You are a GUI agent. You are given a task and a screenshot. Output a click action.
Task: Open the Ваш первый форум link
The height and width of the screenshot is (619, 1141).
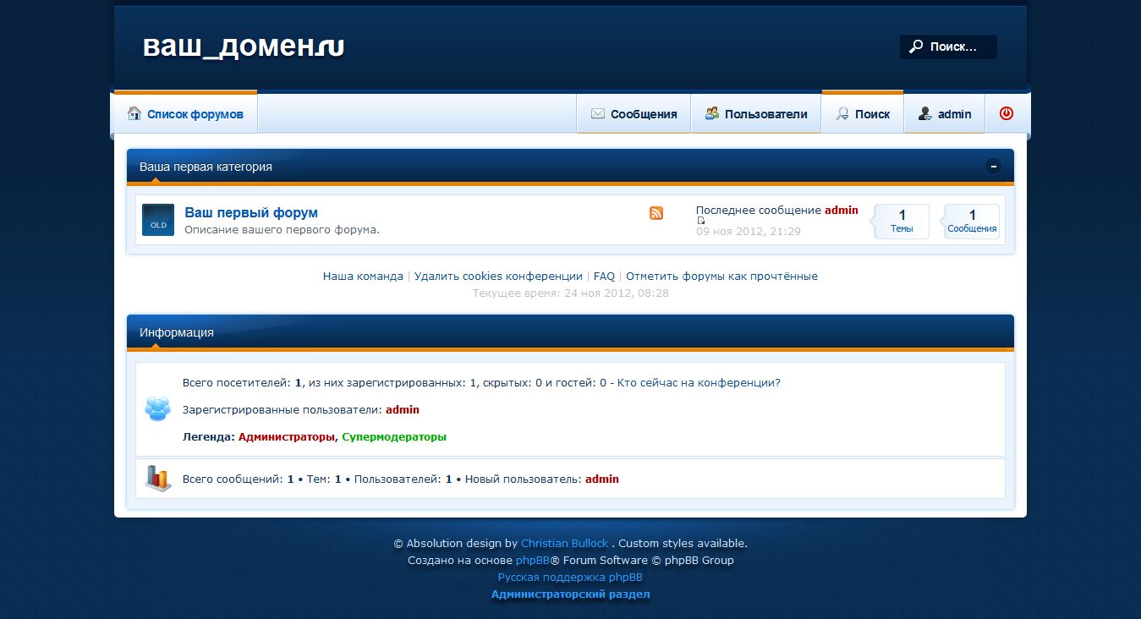point(251,212)
